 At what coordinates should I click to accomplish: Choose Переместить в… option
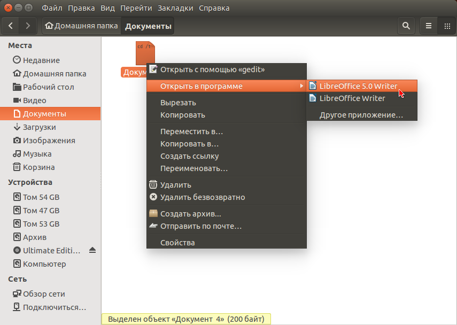pyautogui.click(x=227, y=131)
